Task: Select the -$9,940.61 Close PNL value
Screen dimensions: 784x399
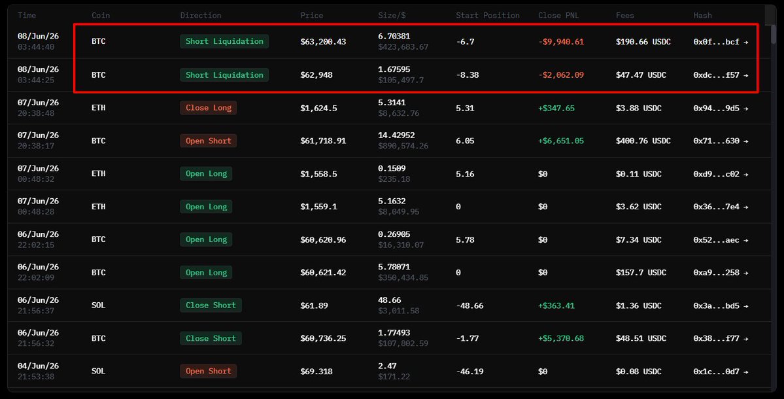Action: 561,42
